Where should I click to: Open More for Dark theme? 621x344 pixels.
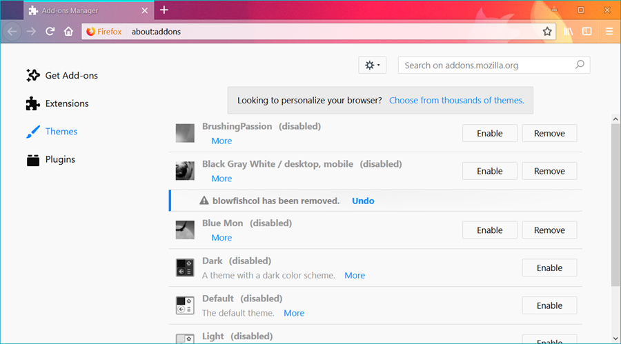(x=355, y=275)
